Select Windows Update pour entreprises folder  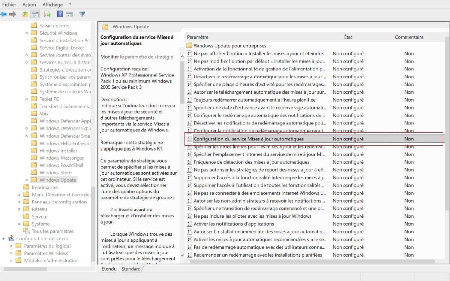(x=229, y=46)
